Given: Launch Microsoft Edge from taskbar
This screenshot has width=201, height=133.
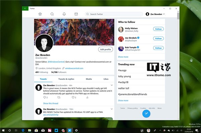Looking at the screenshot, I should [23, 130].
